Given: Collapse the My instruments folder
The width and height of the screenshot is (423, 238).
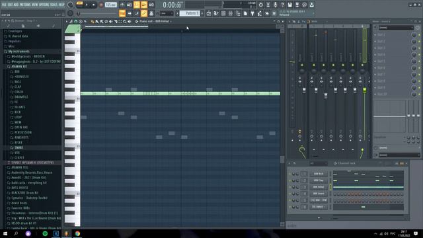Looking at the screenshot, I should coord(19,52).
